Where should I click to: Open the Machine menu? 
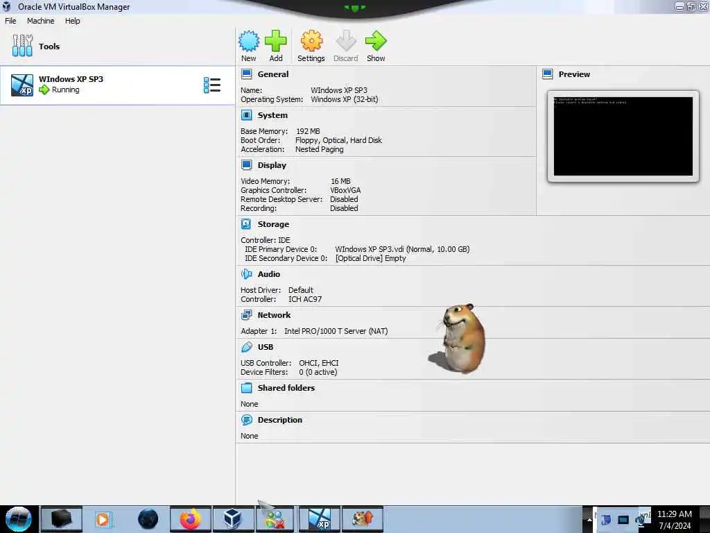(x=40, y=21)
